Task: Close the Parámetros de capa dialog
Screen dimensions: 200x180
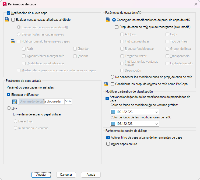Action: [x=195, y=4]
